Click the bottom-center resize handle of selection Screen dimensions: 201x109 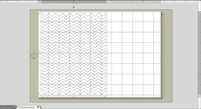pyautogui.click(x=74, y=95)
